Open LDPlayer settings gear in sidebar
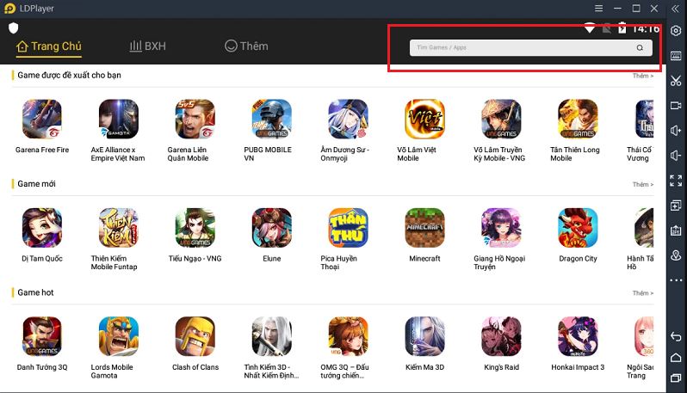Screen dimensions: 687x393 pos(676,31)
